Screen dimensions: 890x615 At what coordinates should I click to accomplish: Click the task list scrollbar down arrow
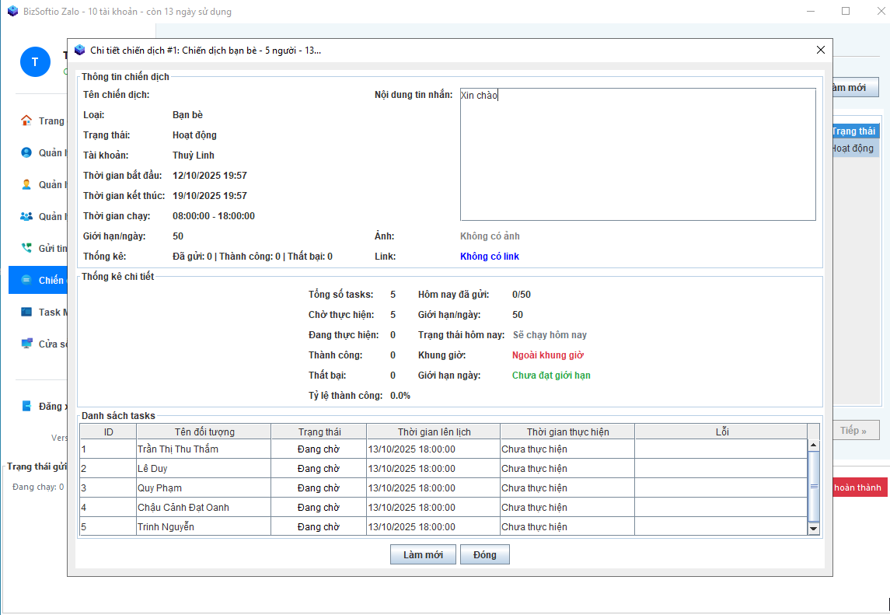[x=814, y=529]
